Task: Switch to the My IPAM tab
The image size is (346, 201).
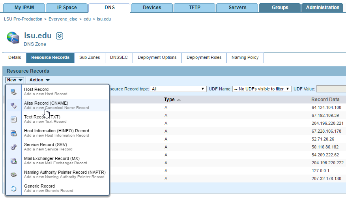Action: point(24,8)
